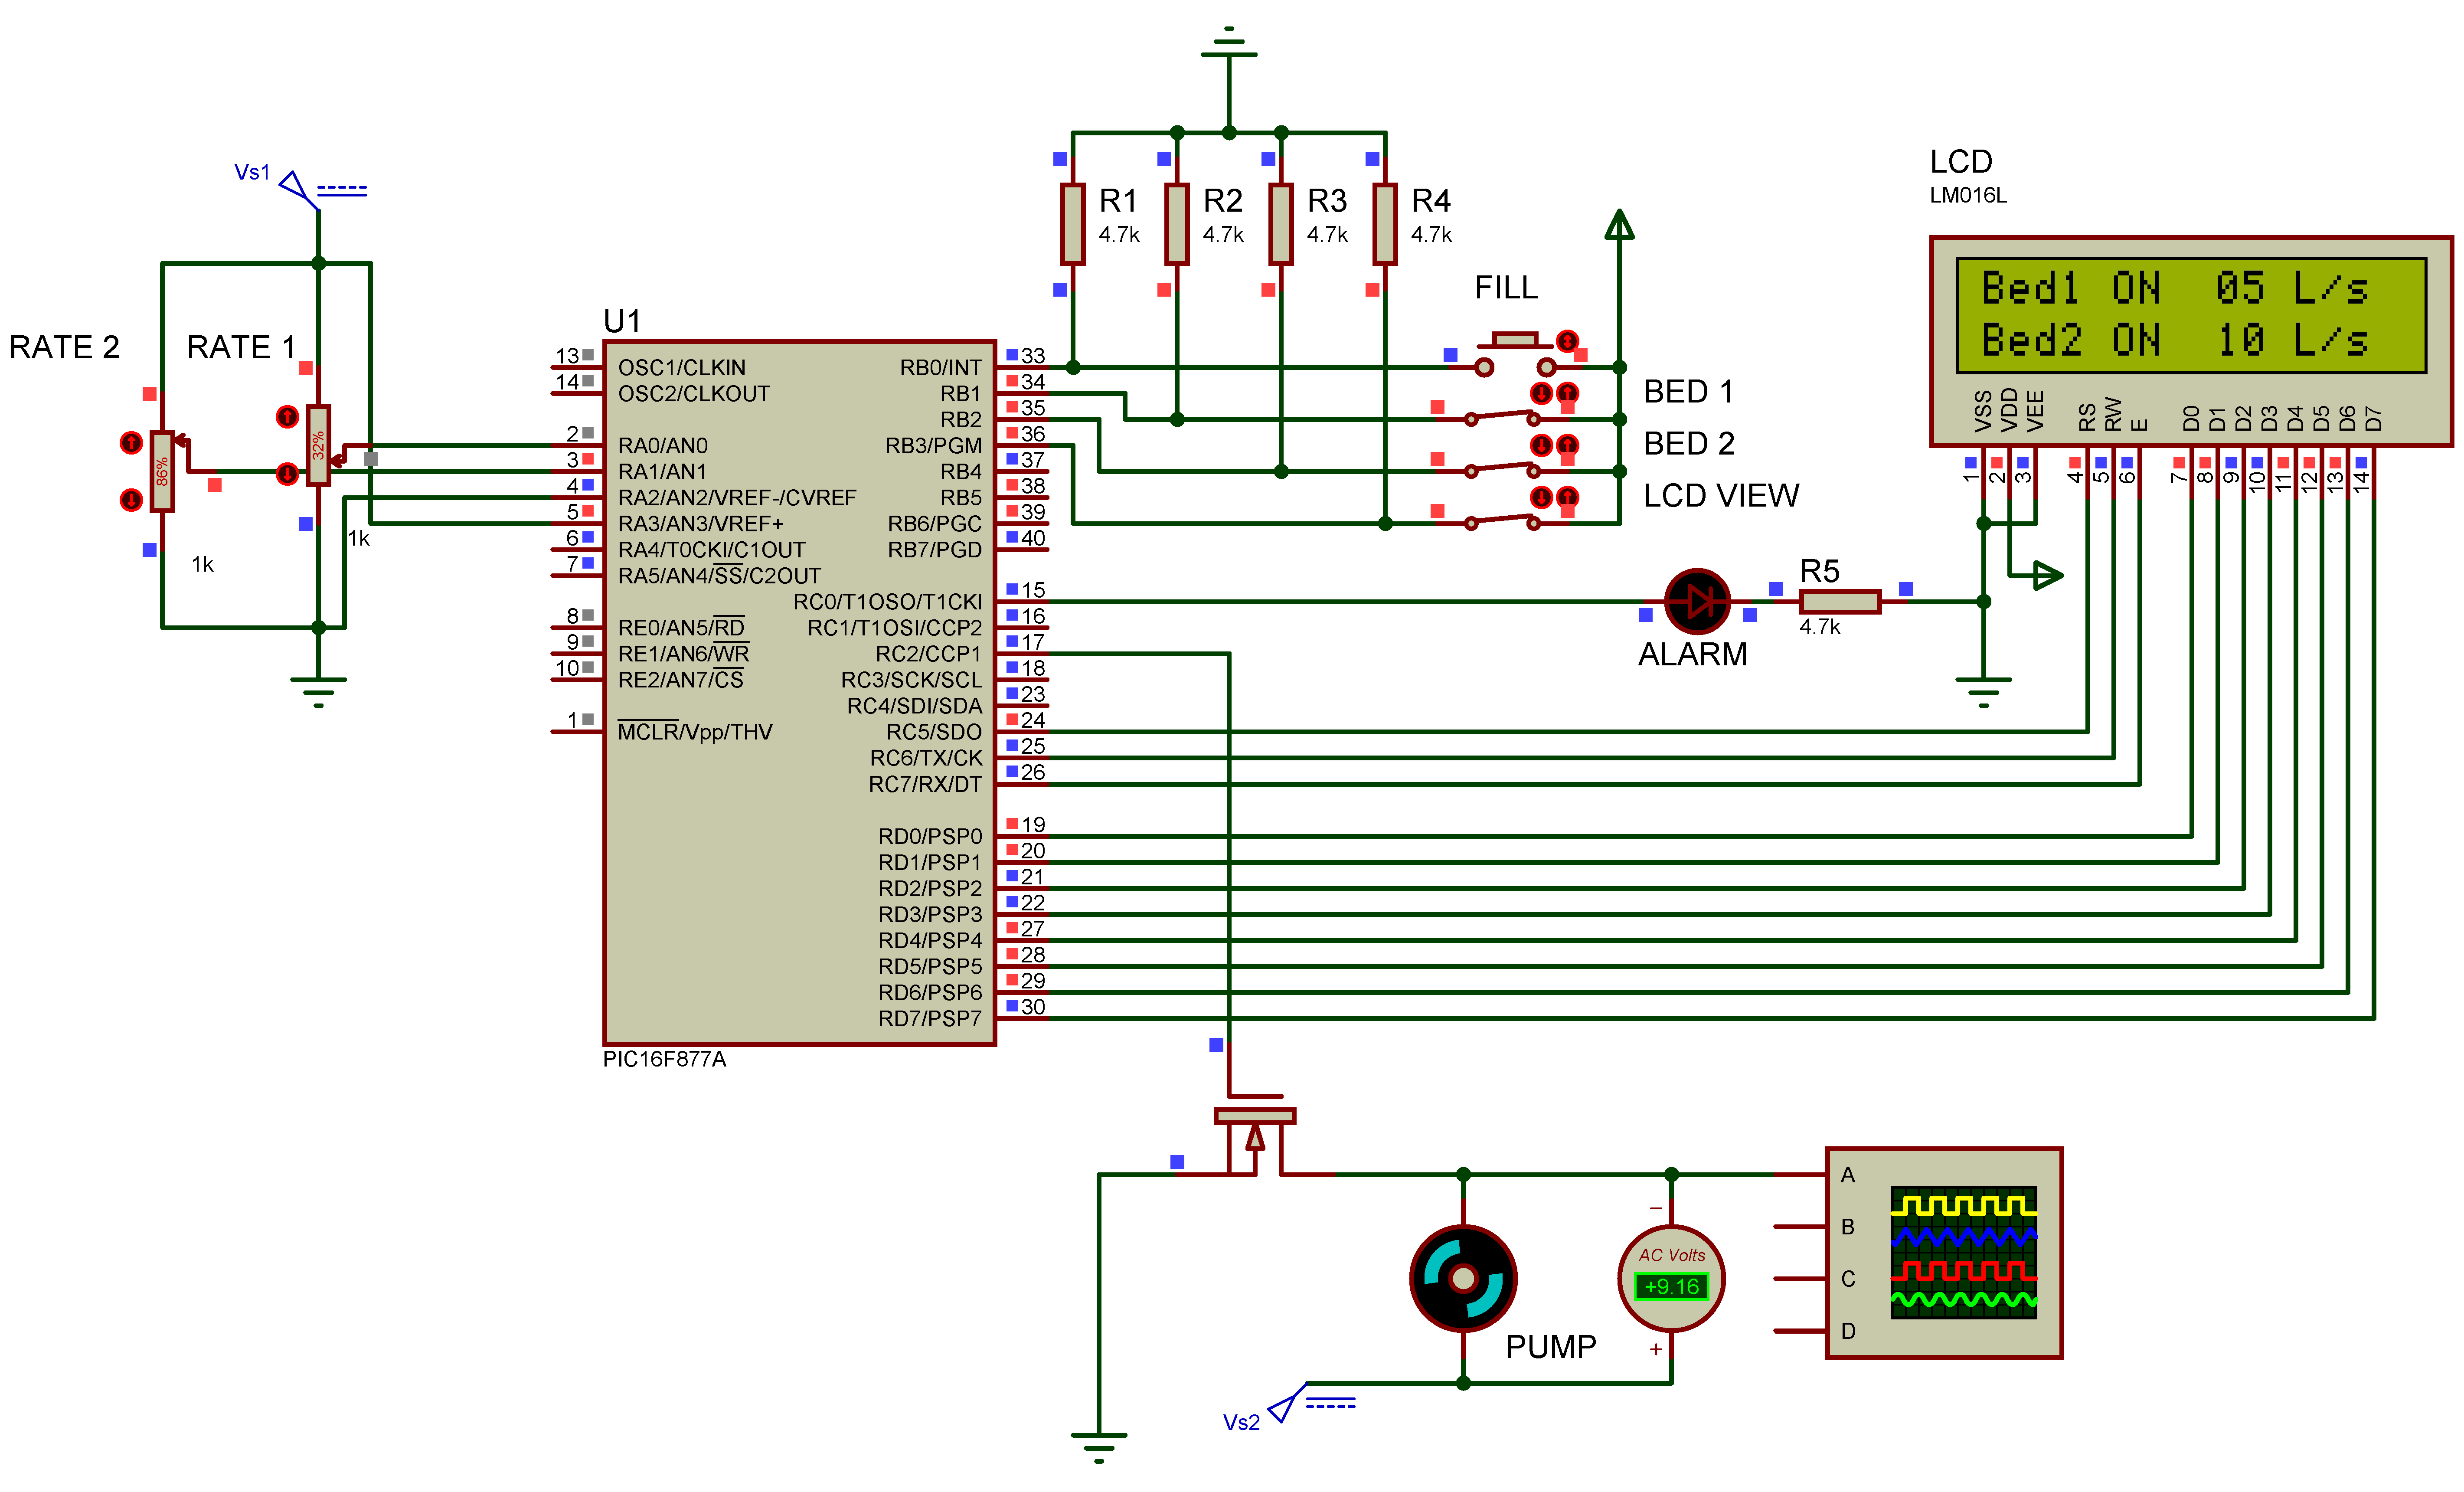The height and width of the screenshot is (1492, 2464).
Task: Click RD7/PSP7 pin 30 on U1
Action: coord(1022,1018)
